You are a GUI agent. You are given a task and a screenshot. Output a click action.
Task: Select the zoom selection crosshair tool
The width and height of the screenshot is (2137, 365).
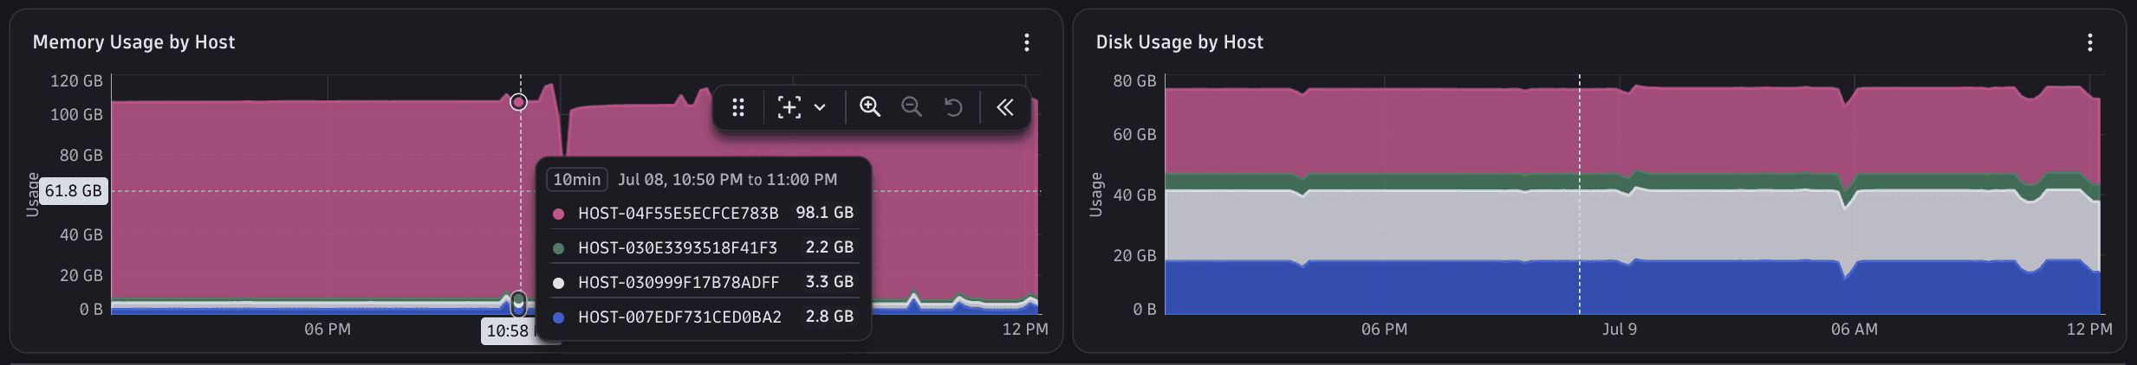pos(789,107)
